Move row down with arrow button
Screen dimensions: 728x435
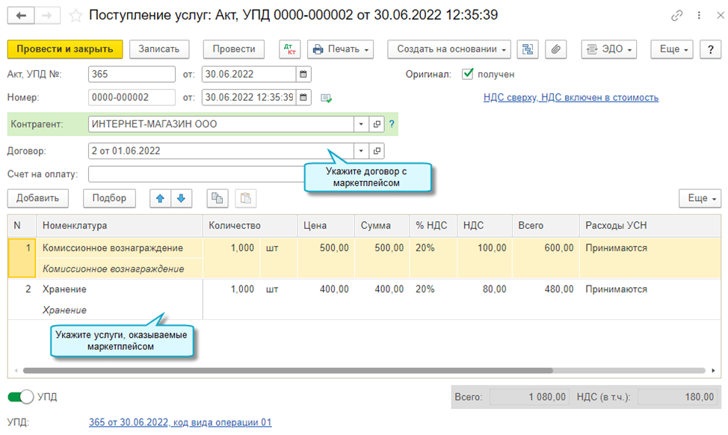(182, 198)
